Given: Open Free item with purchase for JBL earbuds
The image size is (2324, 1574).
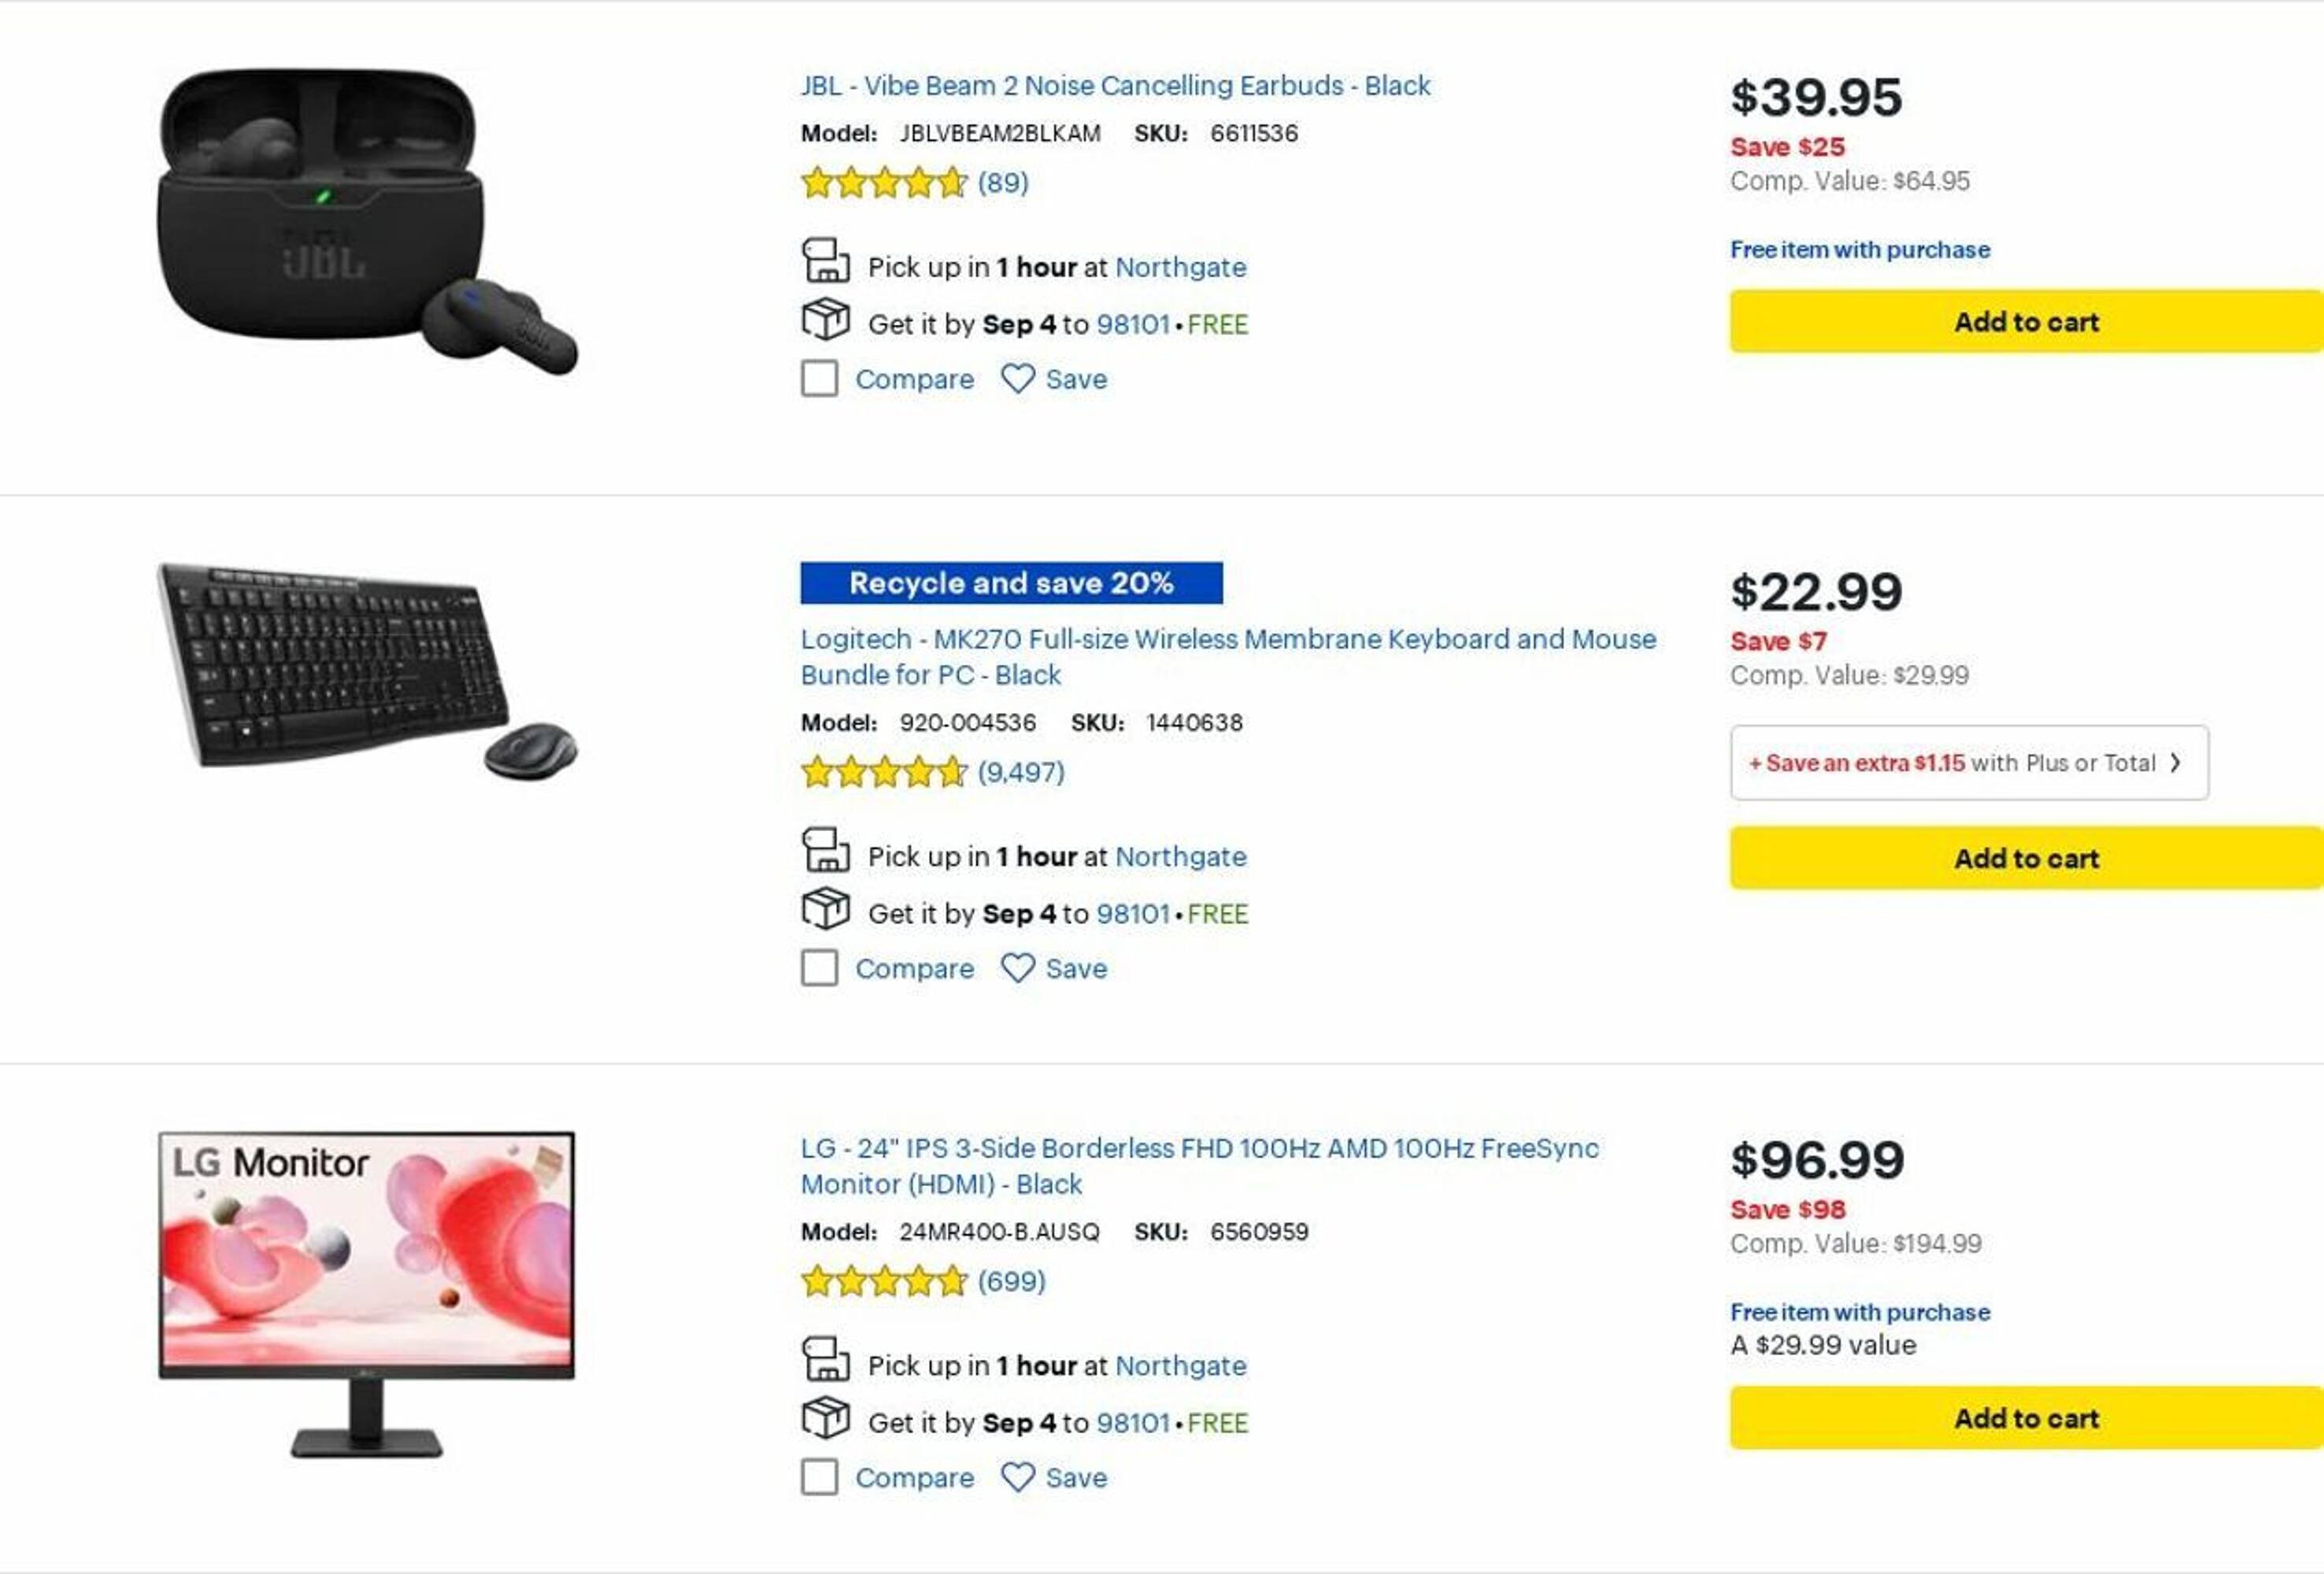Looking at the screenshot, I should point(1859,249).
